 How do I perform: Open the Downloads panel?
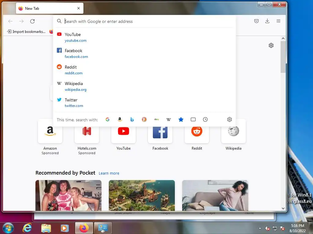[267, 21]
